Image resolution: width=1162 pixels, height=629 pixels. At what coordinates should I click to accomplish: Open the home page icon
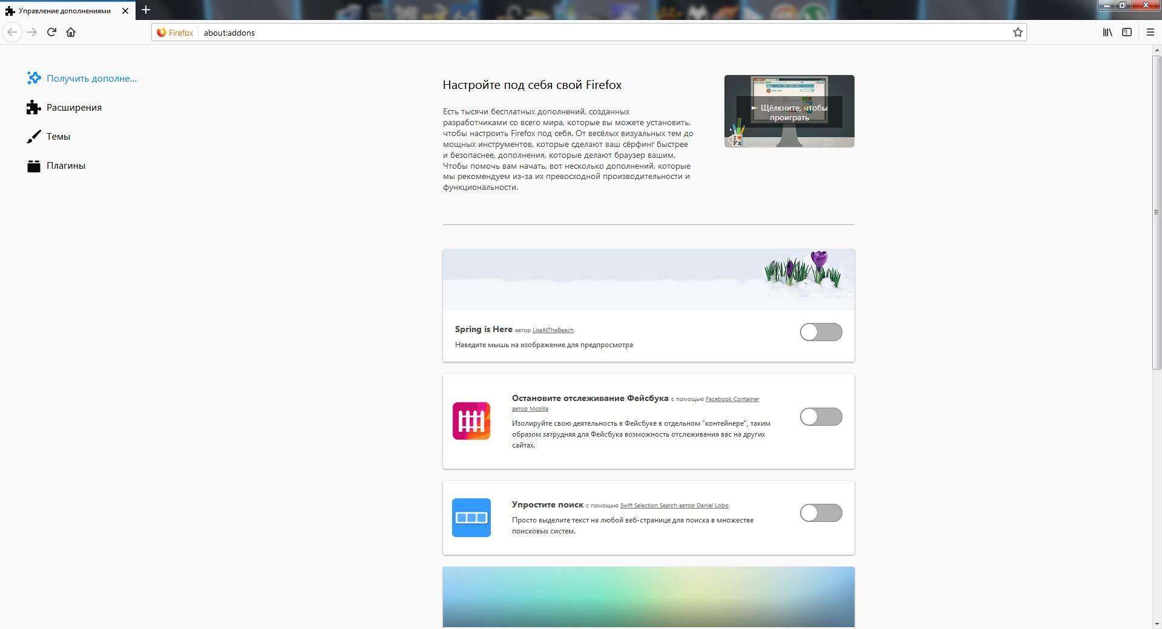pos(71,32)
